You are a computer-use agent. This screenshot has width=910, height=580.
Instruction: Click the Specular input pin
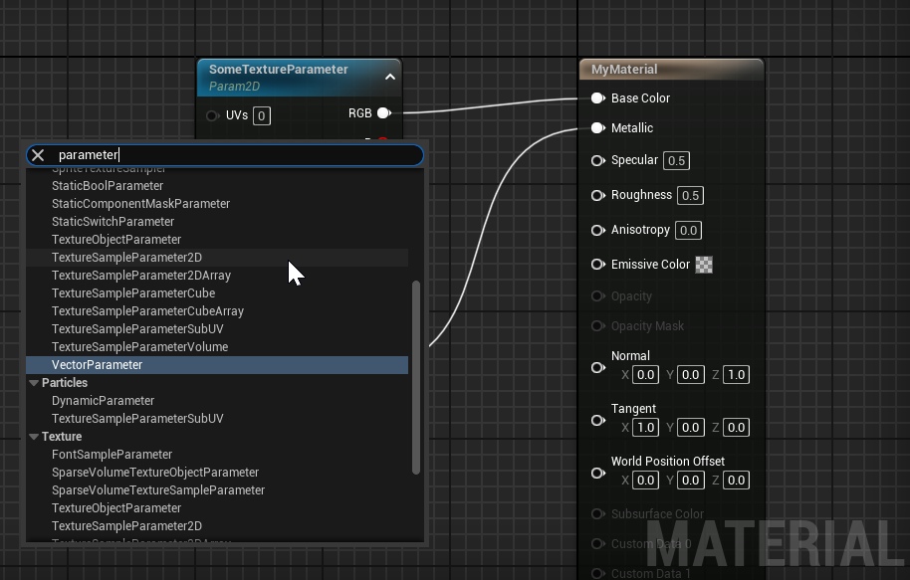(x=597, y=160)
